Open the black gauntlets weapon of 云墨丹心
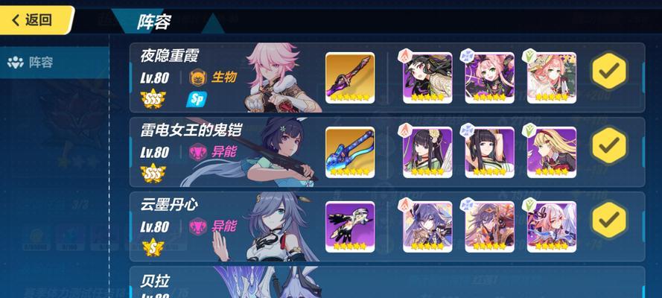Screen dimensions: 662x298 (x=350, y=226)
